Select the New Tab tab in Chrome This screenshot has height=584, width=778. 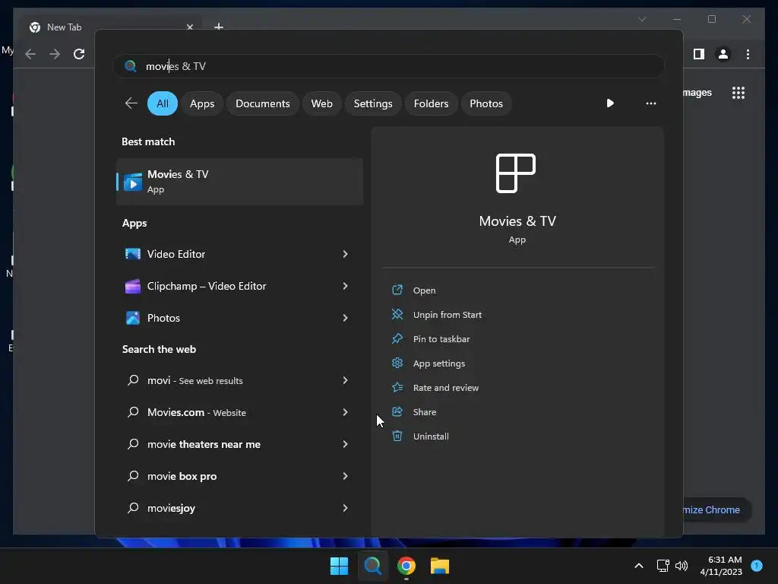(x=112, y=27)
